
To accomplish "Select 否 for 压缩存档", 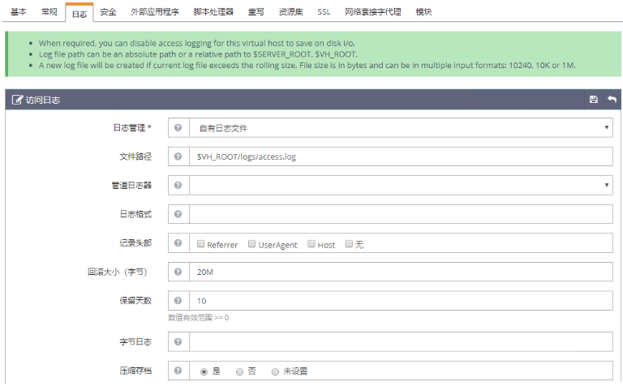I will [x=239, y=371].
